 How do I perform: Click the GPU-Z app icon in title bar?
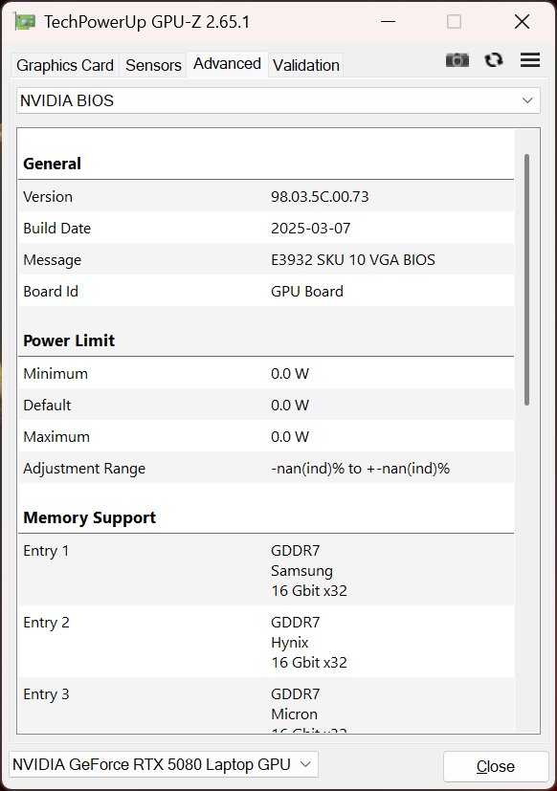25,22
